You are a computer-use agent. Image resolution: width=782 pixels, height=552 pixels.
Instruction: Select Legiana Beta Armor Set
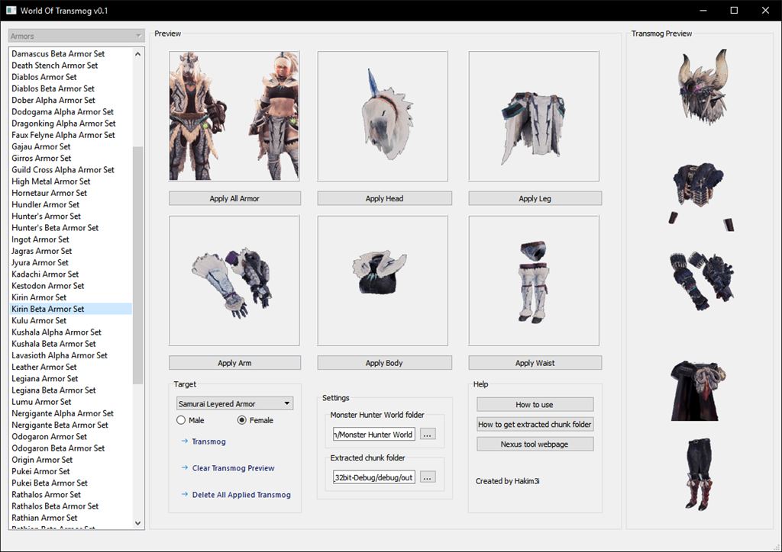pos(54,390)
